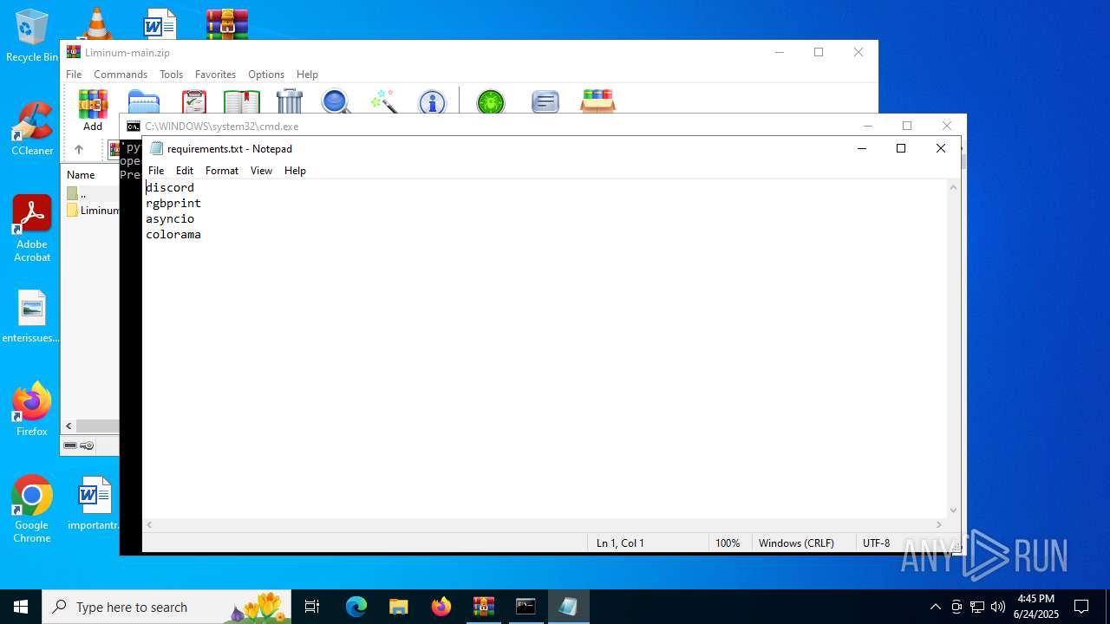Image resolution: width=1110 pixels, height=624 pixels.
Task: Click the Notepad taskbar icon
Action: (x=568, y=607)
